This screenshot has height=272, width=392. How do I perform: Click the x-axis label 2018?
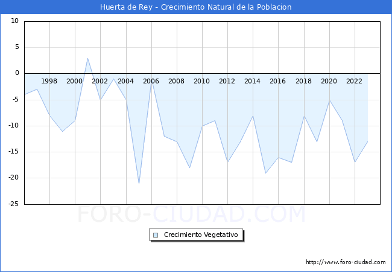[303, 81]
